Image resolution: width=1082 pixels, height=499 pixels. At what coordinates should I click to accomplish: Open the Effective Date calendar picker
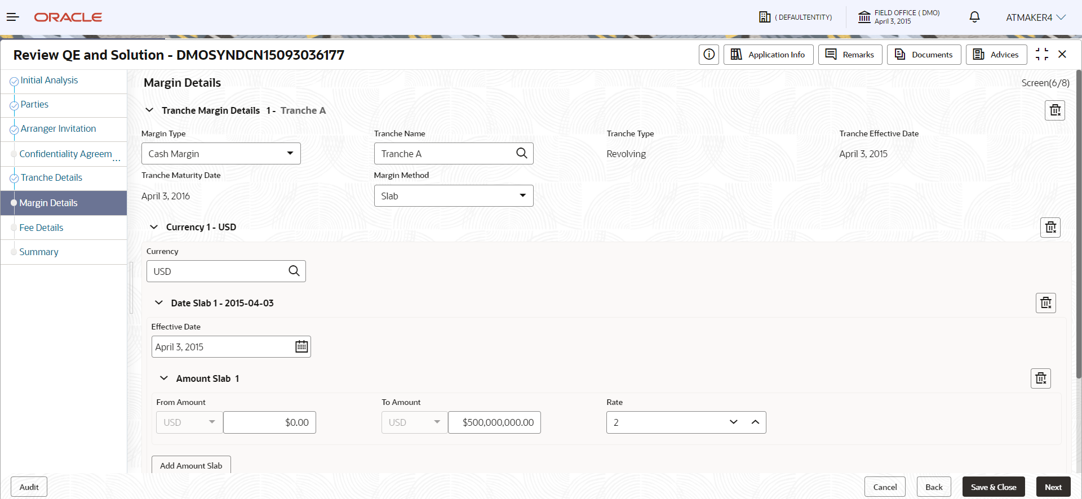(x=301, y=346)
